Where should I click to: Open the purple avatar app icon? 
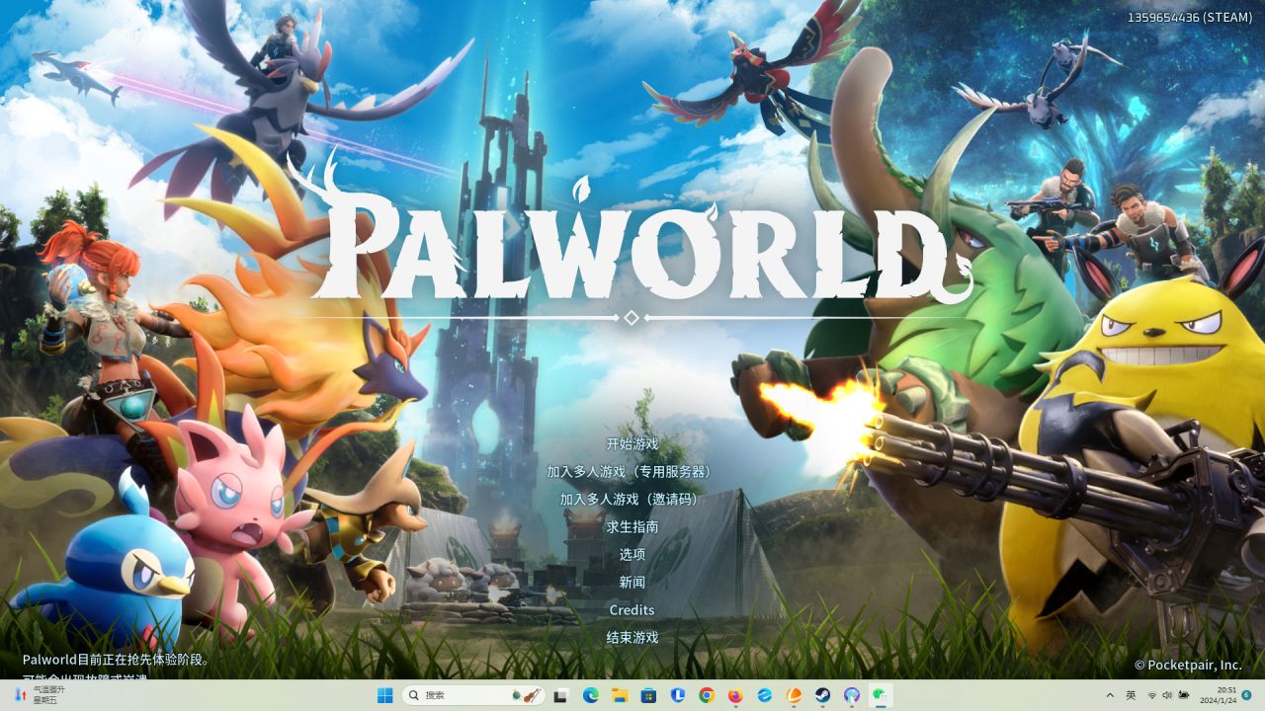852,695
